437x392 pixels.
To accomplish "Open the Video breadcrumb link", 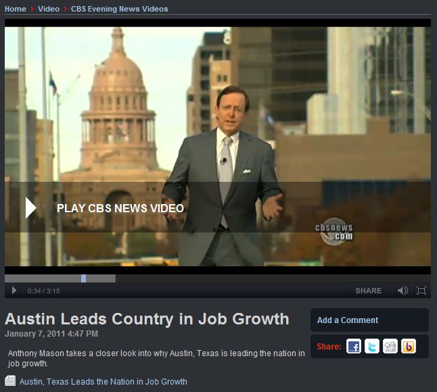I will tap(49, 9).
